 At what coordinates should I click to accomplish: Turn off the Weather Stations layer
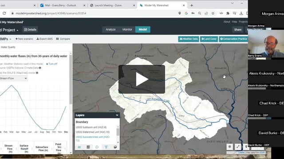pyautogui.click(x=51, y=64)
